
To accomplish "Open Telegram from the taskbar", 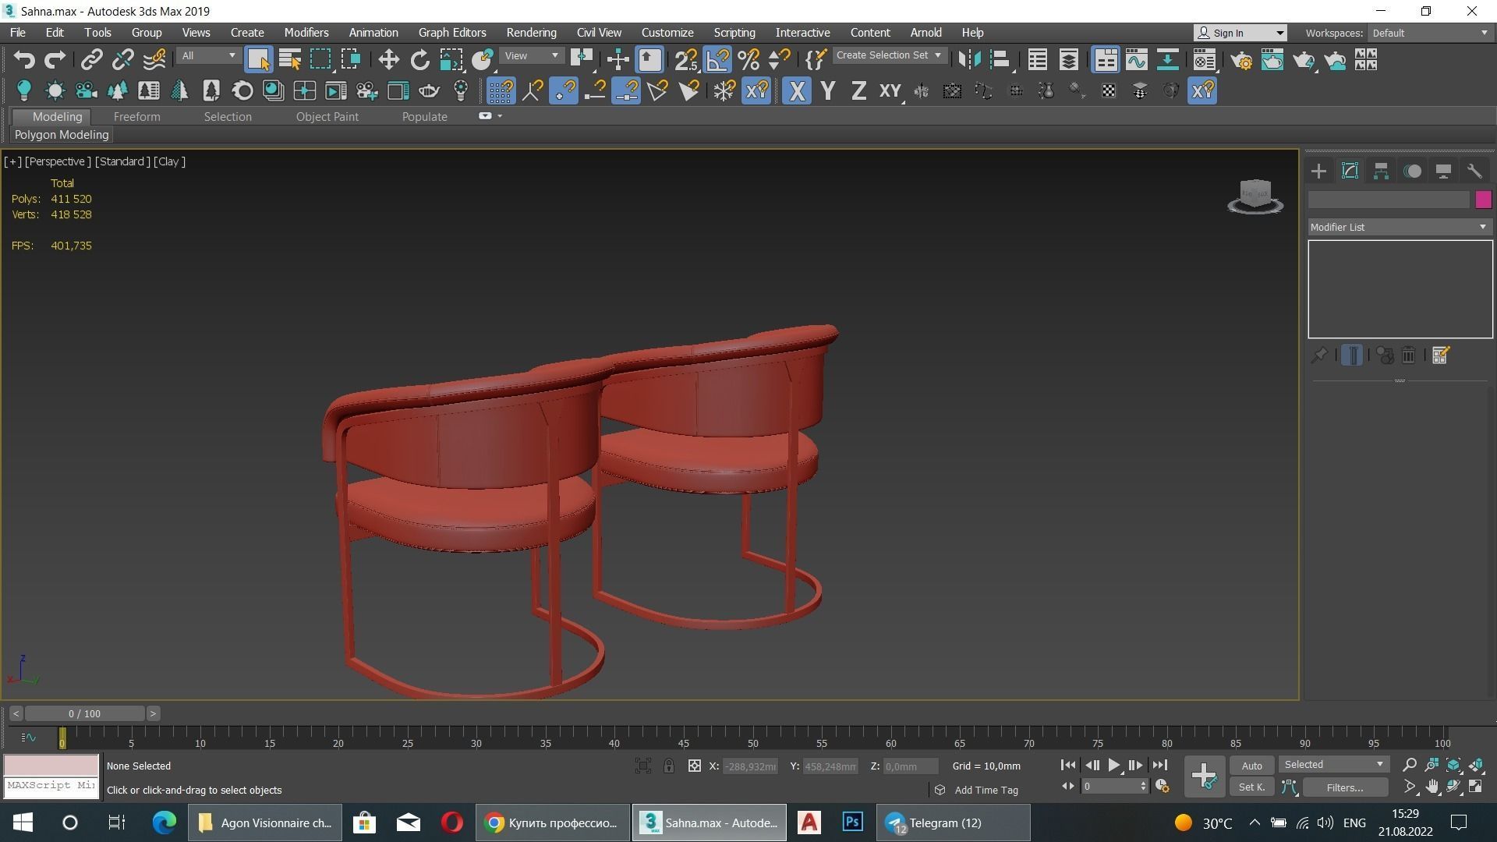I will (x=952, y=823).
